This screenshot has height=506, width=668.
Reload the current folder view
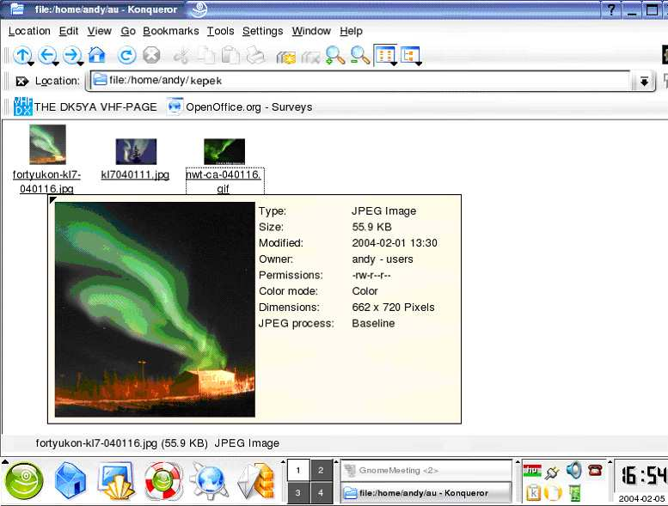[126, 55]
